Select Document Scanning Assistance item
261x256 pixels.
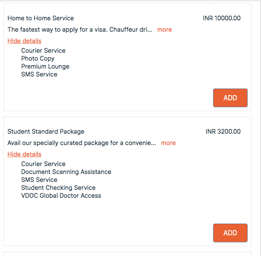tap(66, 172)
